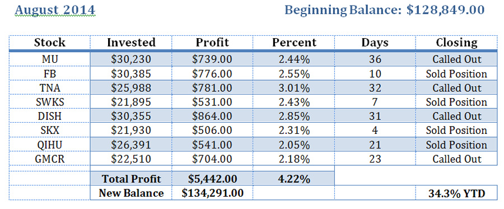This screenshot has height=209, width=504.
Task: Click the QIHU stock cell
Action: coord(50,144)
